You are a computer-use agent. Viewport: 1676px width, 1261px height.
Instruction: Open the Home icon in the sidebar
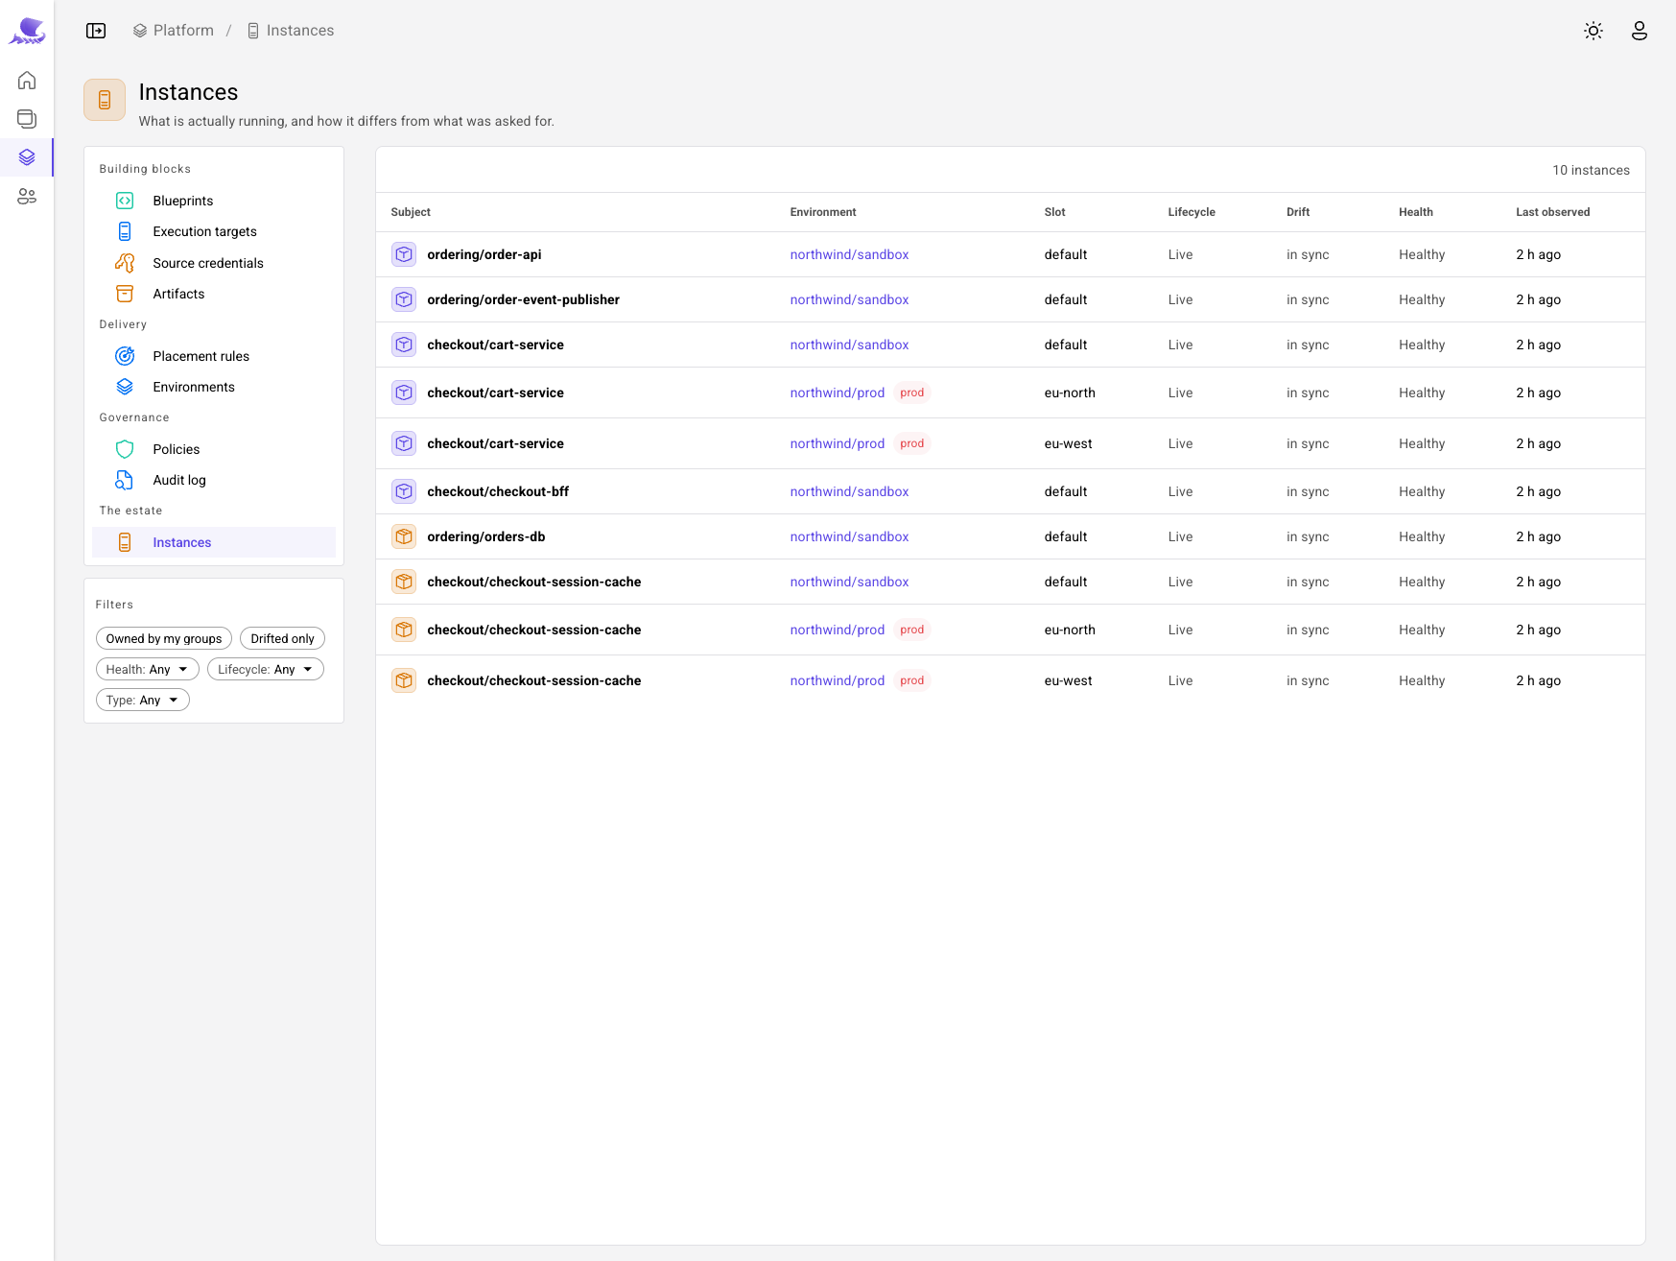(27, 80)
